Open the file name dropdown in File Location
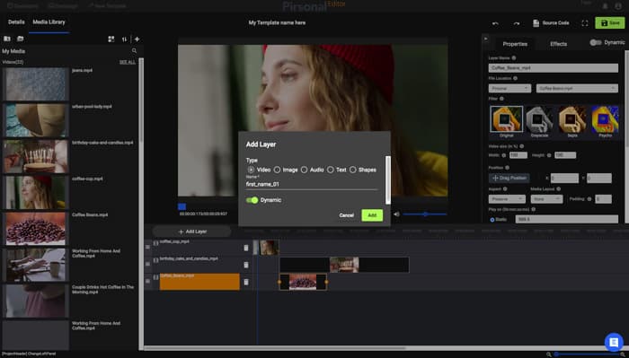Viewport: 629px width, 358px height. (577, 88)
